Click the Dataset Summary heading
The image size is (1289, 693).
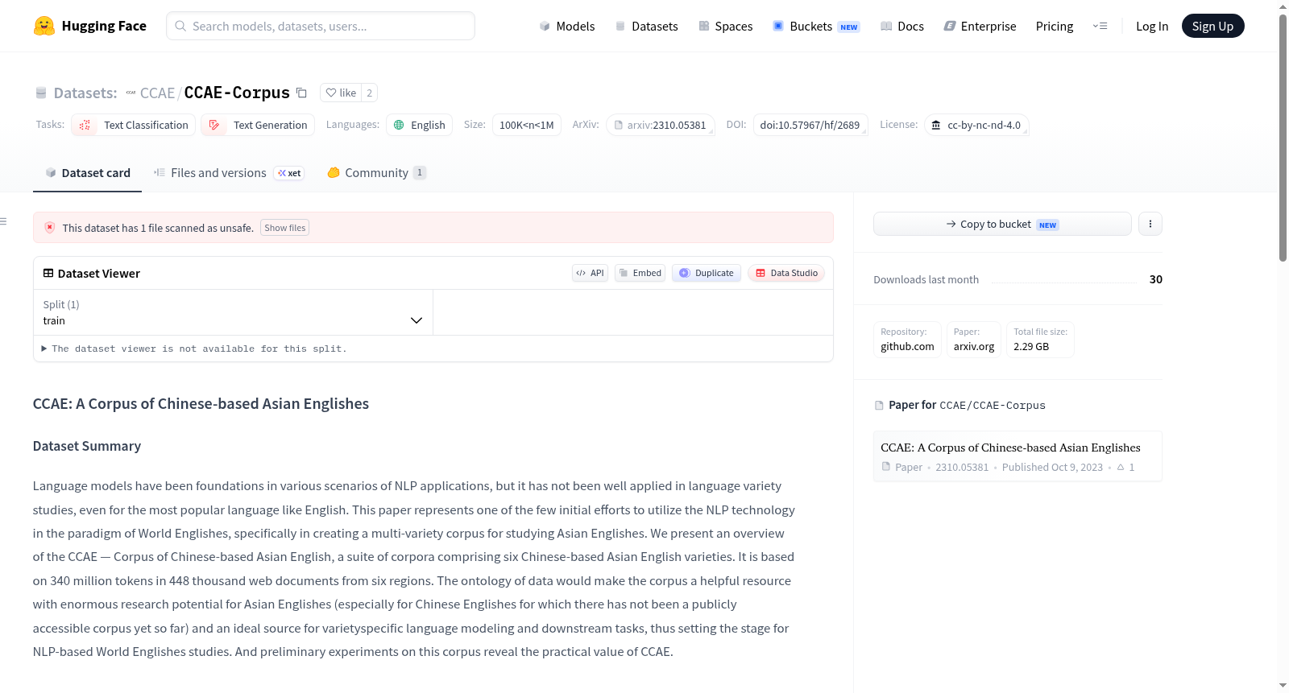[87, 446]
